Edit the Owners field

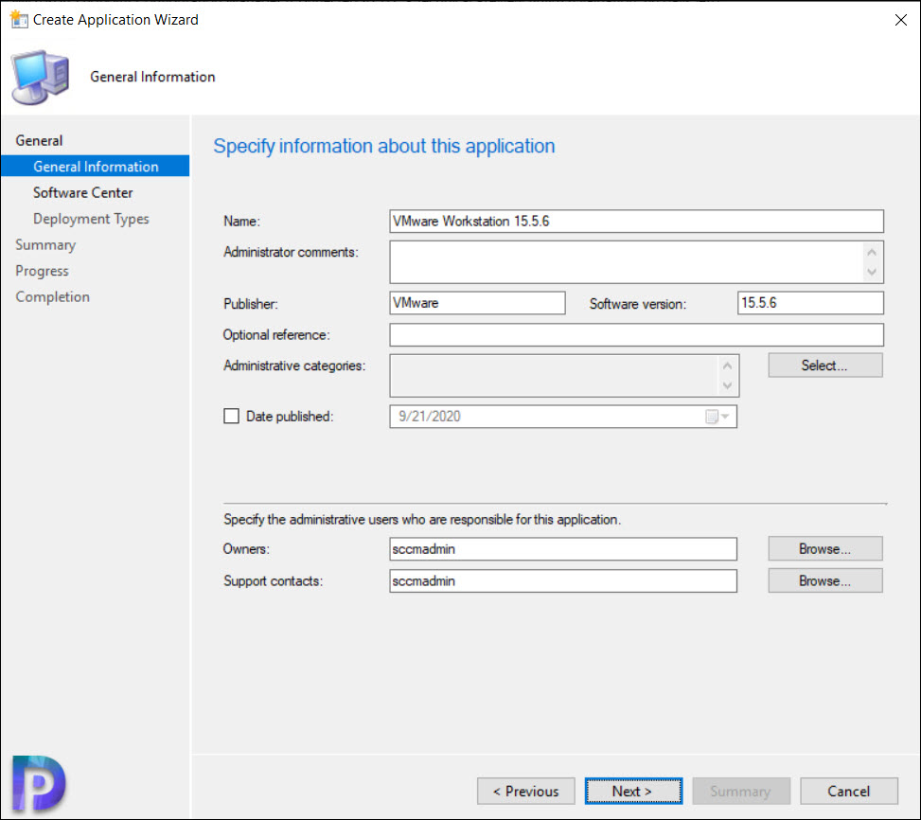pyautogui.click(x=562, y=548)
